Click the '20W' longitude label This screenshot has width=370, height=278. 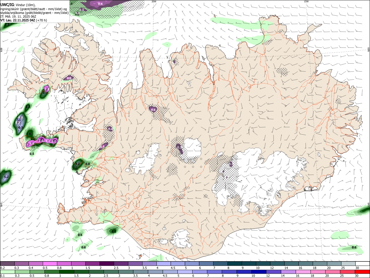[x=154, y=1]
